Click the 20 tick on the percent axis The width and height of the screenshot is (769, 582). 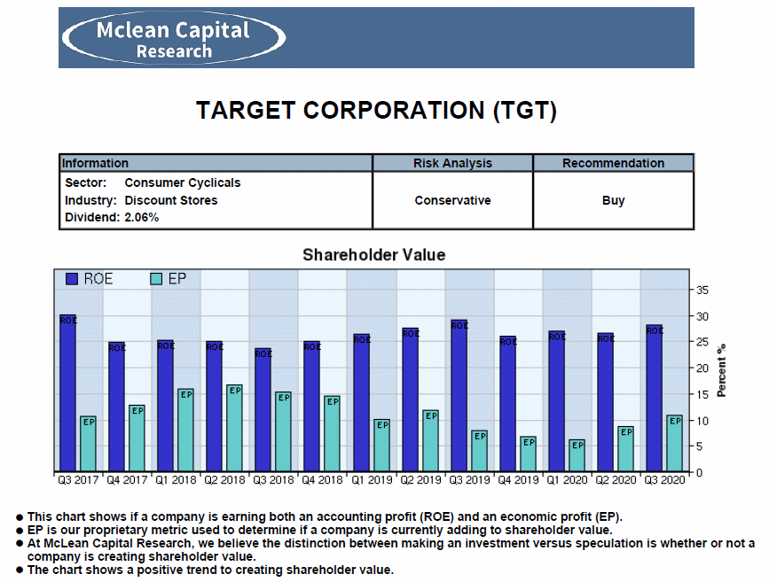(702, 369)
